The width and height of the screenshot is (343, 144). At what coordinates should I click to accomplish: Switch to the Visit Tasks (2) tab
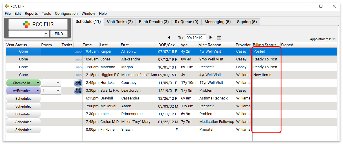click(120, 22)
